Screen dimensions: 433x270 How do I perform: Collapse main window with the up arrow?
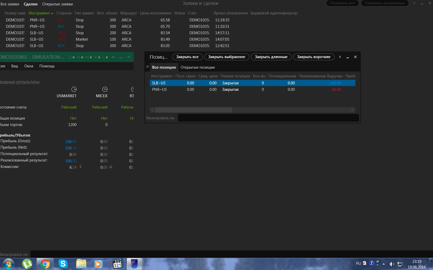(113, 57)
